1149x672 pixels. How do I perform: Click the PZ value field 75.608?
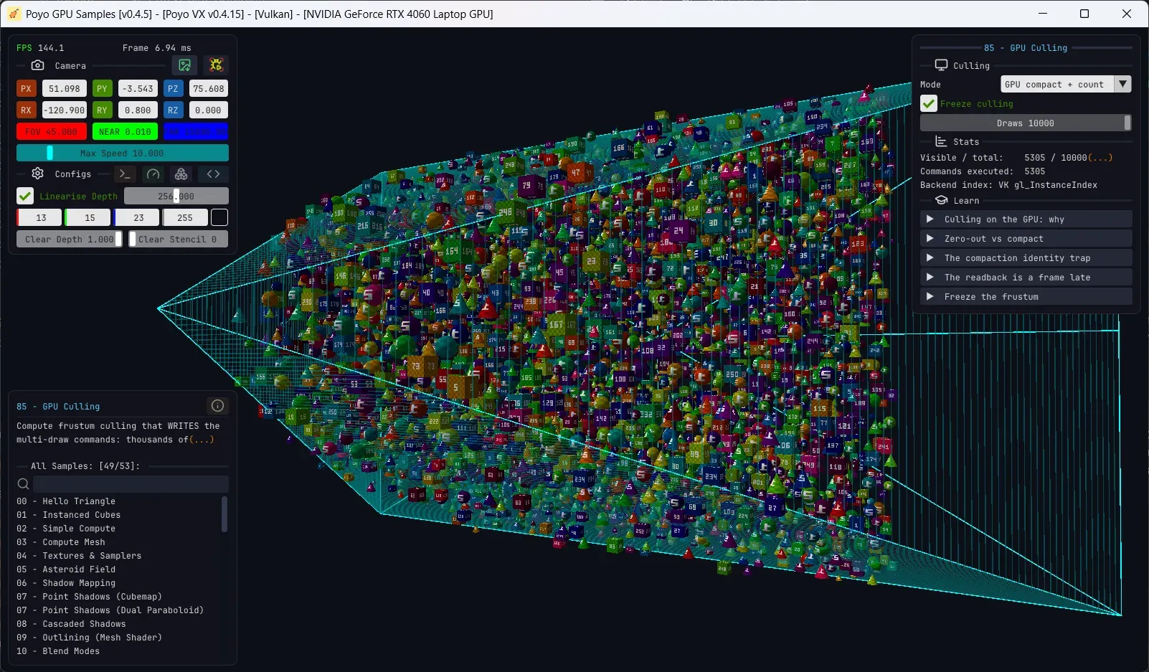pyautogui.click(x=208, y=88)
